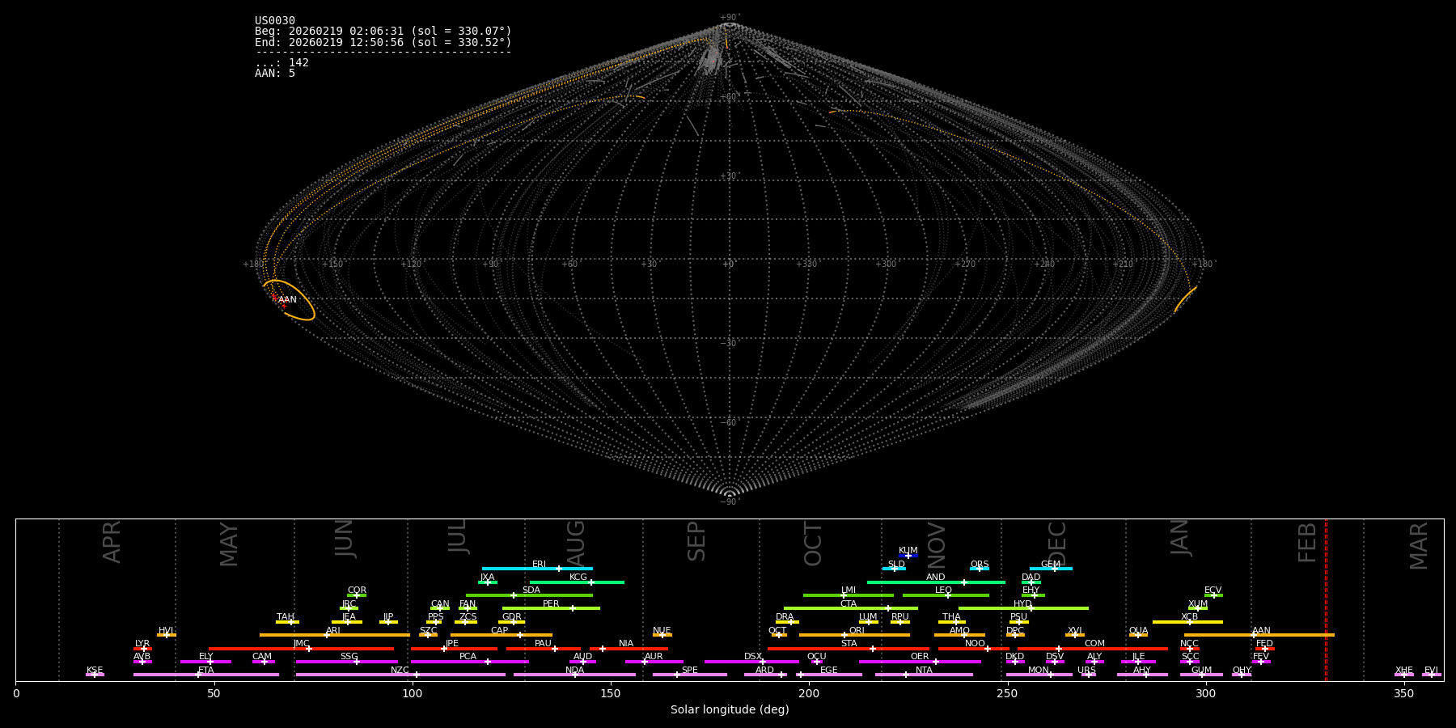Click the ETA shower label
1456x728 pixels.
[206, 671]
